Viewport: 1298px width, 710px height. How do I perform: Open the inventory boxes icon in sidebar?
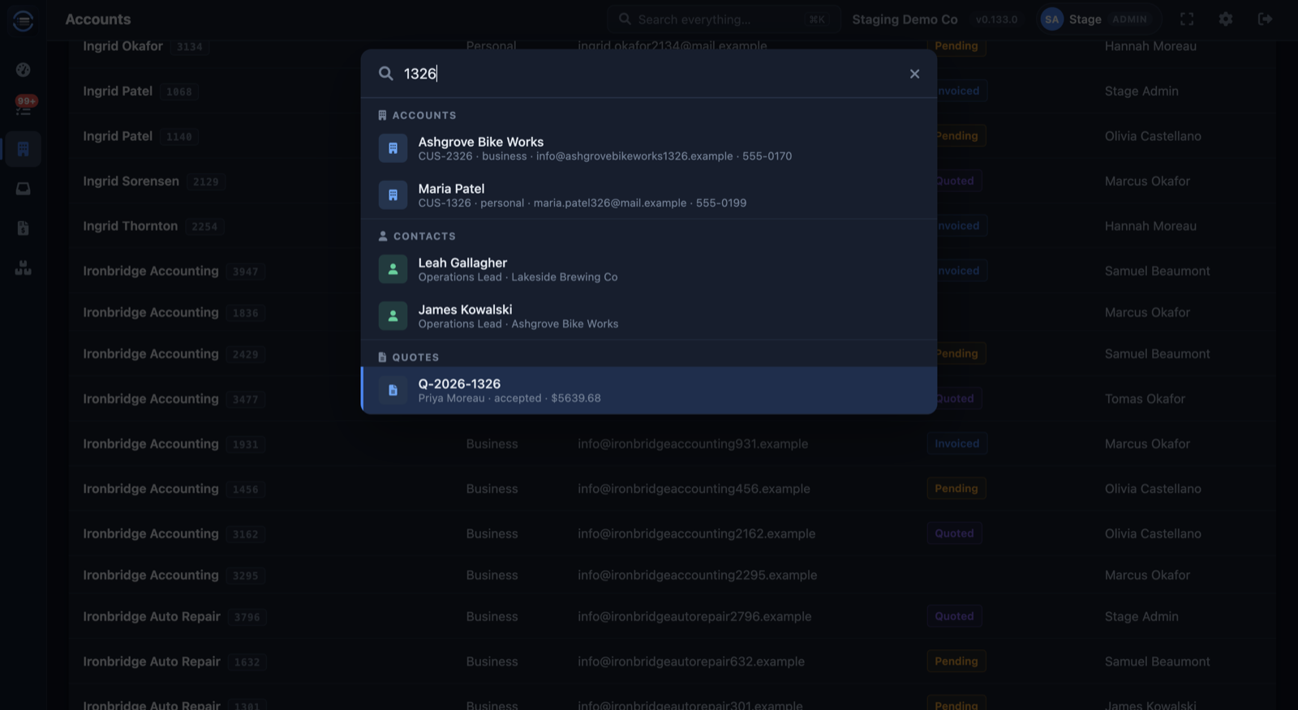point(23,268)
